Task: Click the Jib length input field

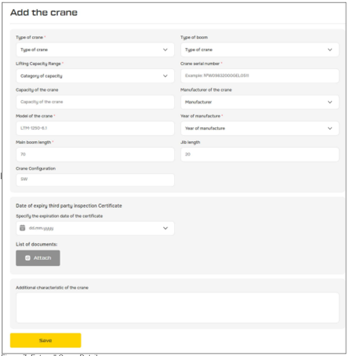Action: pyautogui.click(x=259, y=154)
